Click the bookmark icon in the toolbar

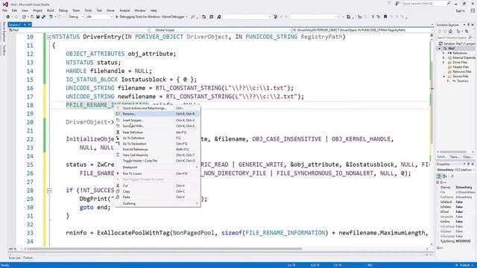click(385, 17)
